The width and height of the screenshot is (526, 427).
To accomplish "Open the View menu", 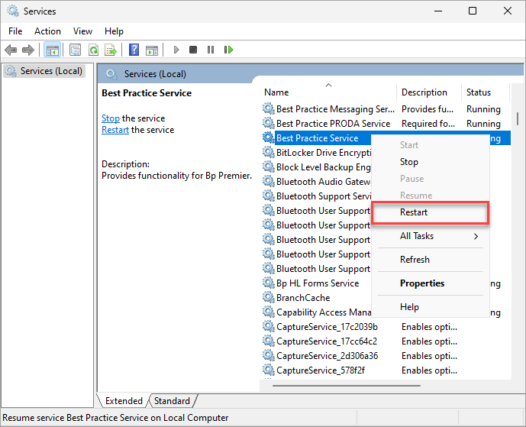I will (x=82, y=31).
